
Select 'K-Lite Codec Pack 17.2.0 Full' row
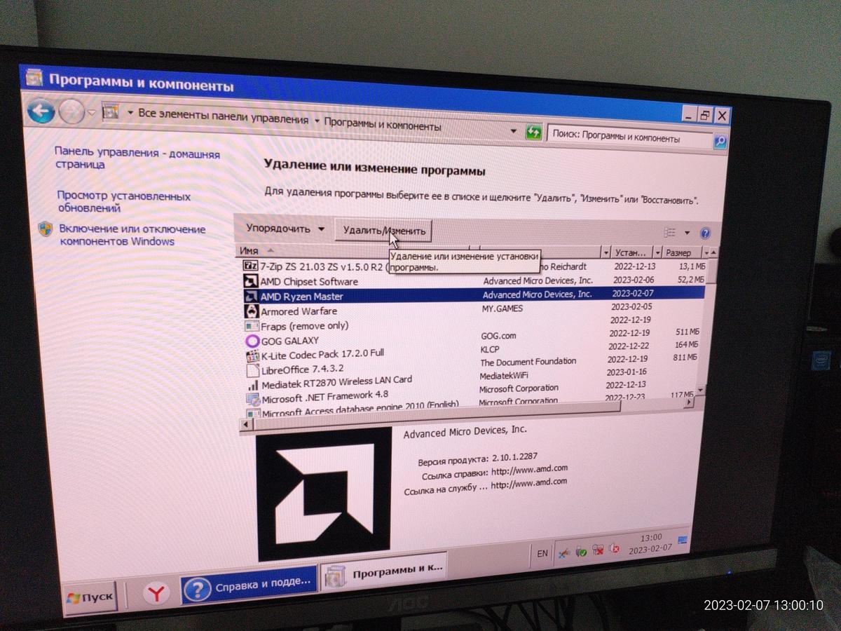pos(473,351)
